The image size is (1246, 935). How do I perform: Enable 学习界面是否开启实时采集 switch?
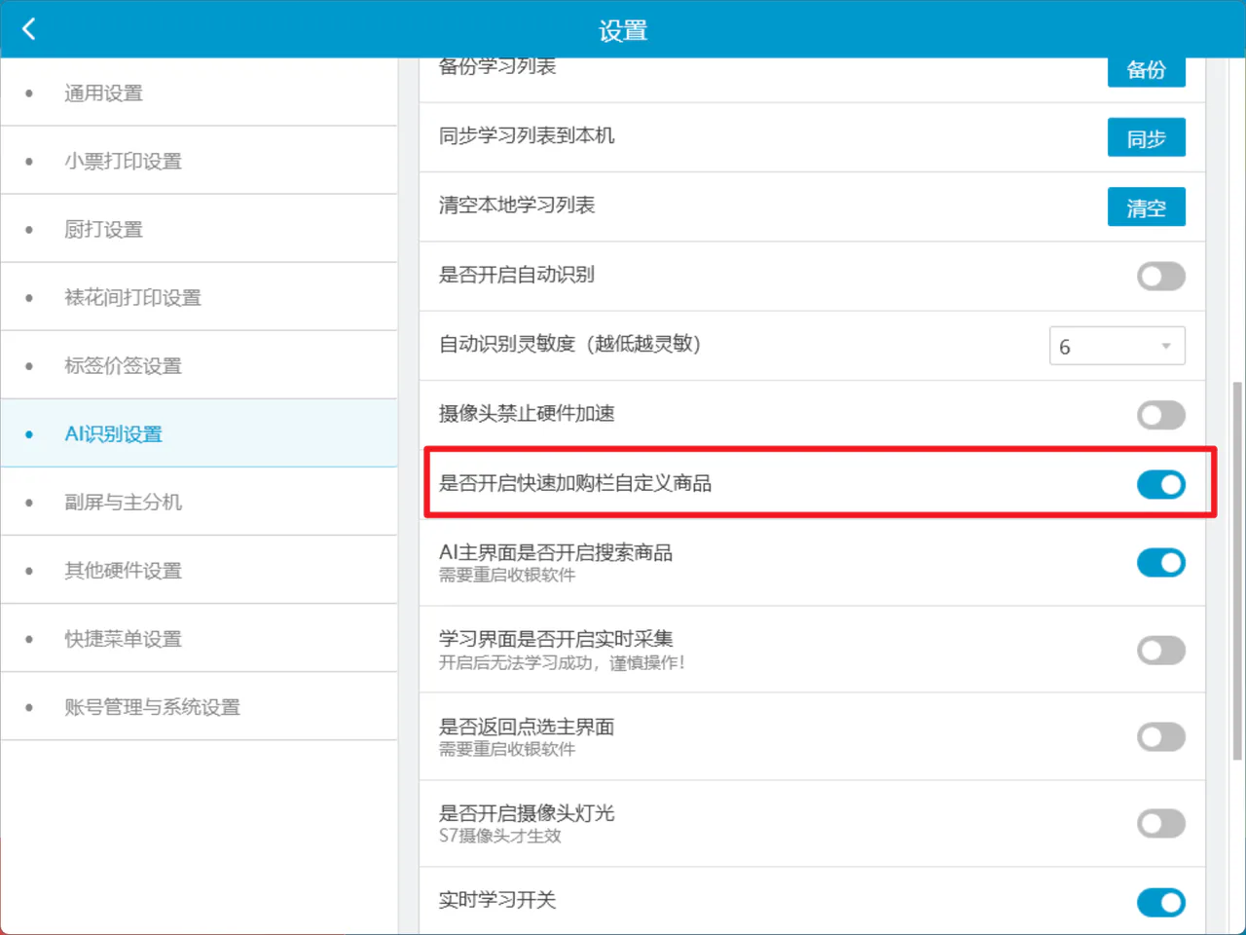(x=1161, y=650)
